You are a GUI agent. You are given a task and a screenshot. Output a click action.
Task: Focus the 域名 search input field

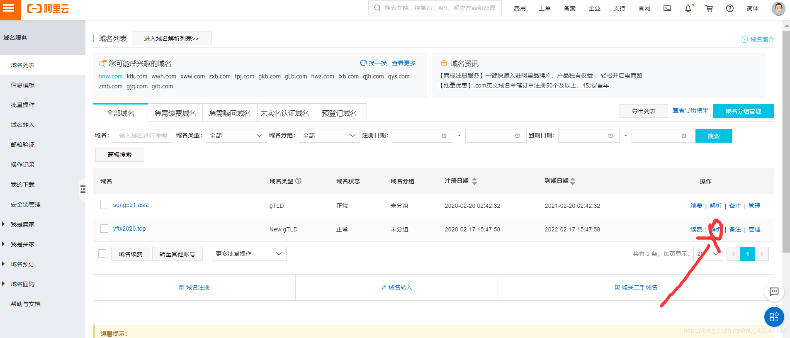coord(143,136)
